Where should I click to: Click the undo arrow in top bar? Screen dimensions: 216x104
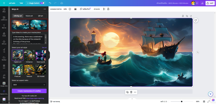click(50, 3)
